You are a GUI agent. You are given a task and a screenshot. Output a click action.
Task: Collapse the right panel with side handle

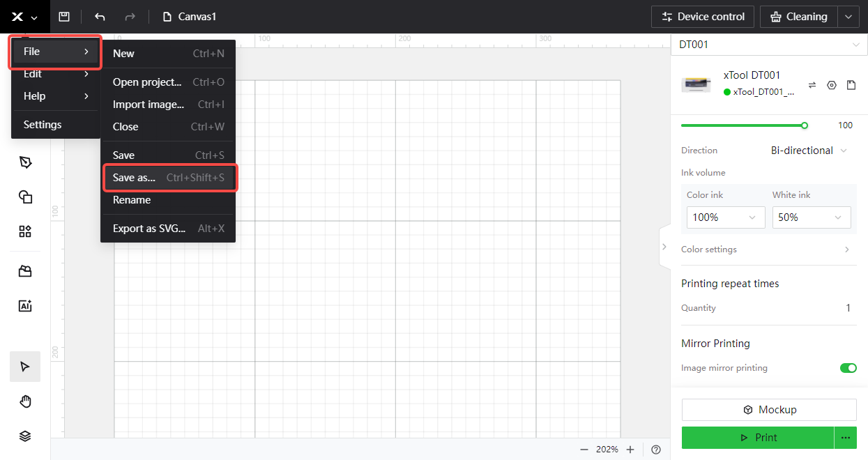tap(664, 247)
